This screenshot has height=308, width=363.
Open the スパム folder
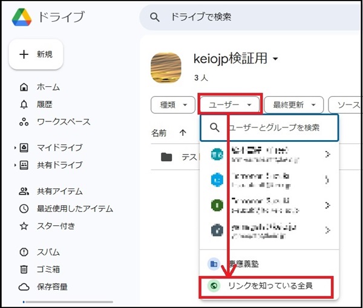[48, 252]
